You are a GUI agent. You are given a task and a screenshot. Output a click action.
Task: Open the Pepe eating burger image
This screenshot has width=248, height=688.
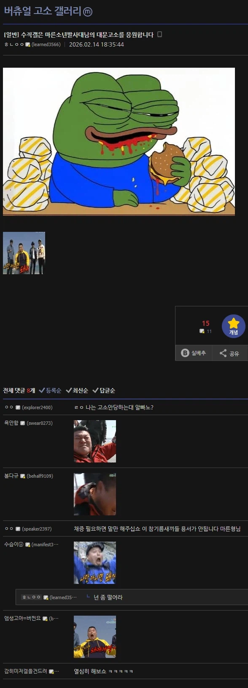(119, 142)
